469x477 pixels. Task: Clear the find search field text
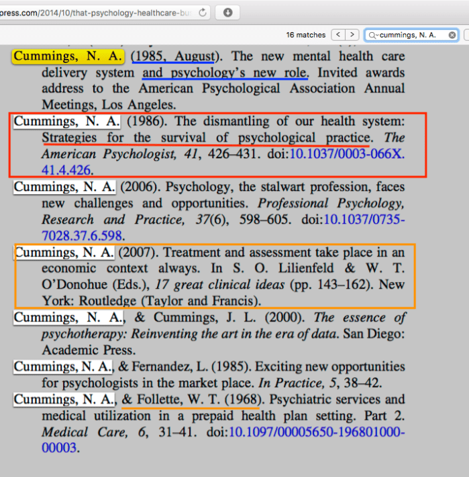[x=452, y=35]
